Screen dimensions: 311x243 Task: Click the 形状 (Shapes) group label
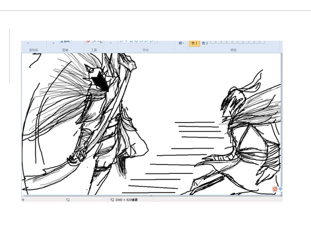coord(146,50)
